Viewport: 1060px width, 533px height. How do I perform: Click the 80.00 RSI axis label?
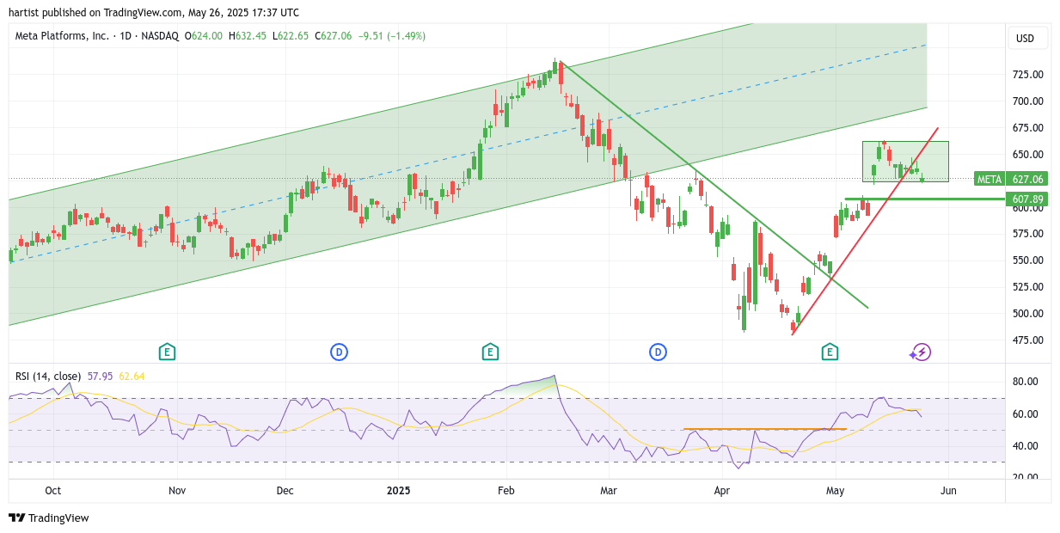coord(1026,382)
